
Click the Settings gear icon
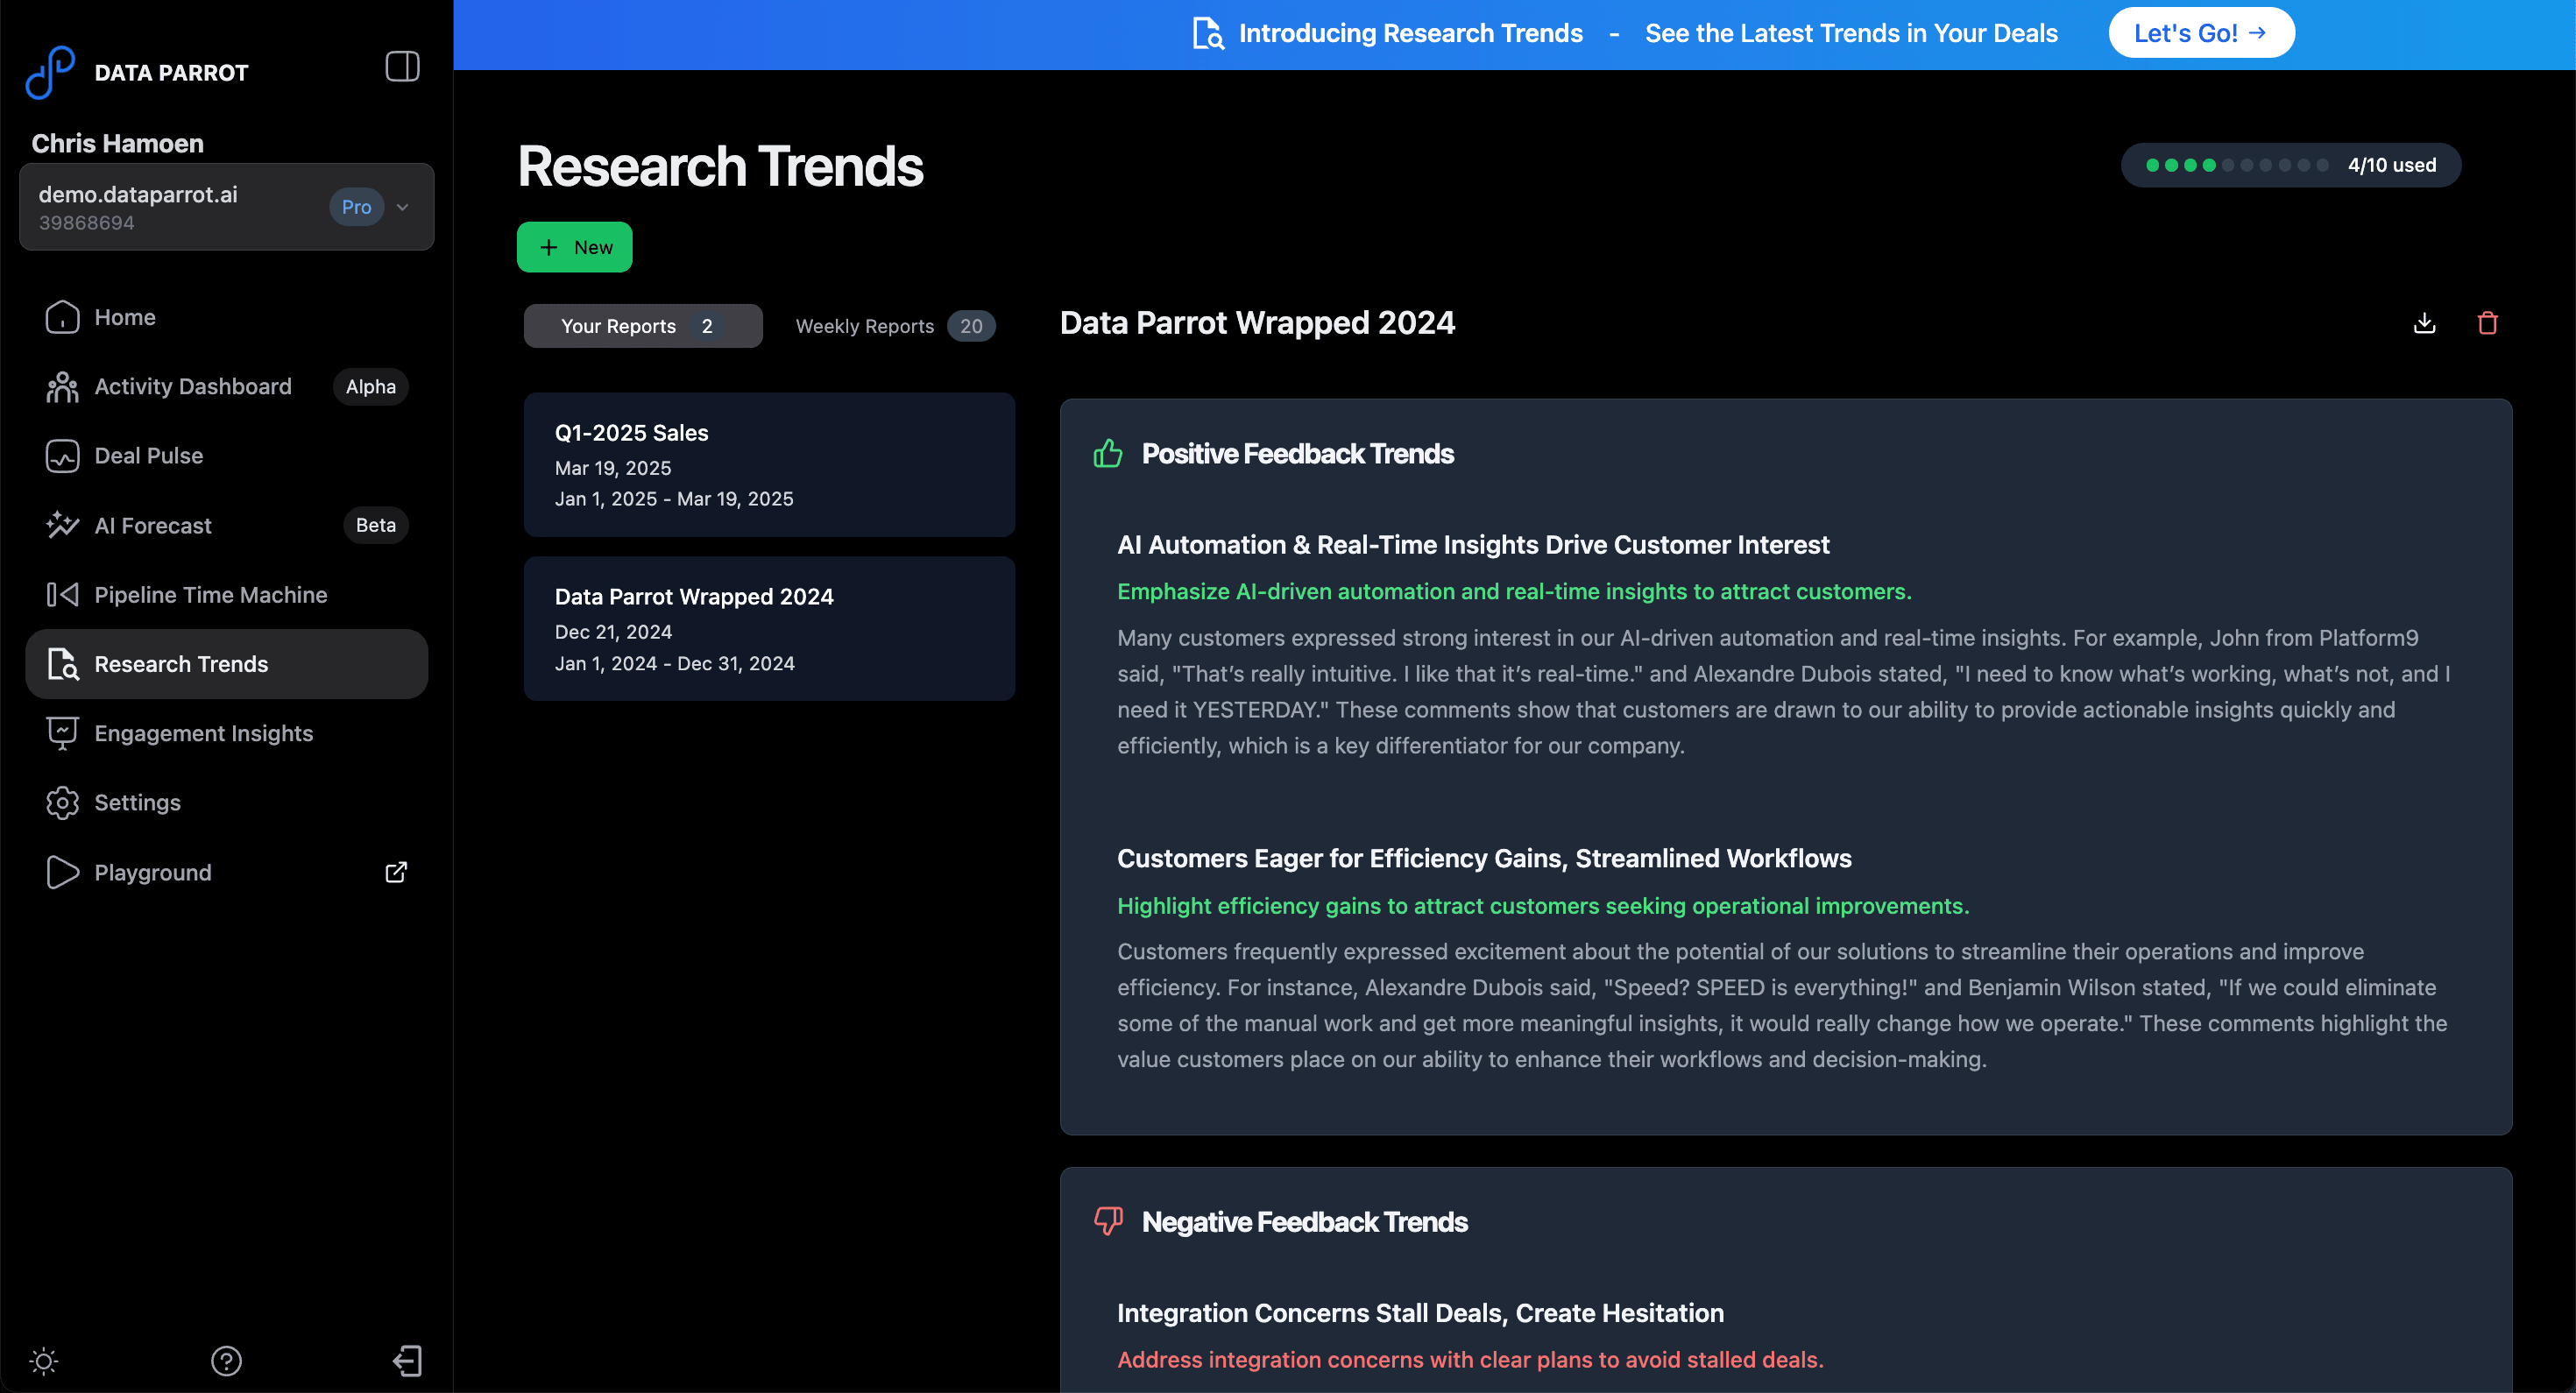[62, 803]
